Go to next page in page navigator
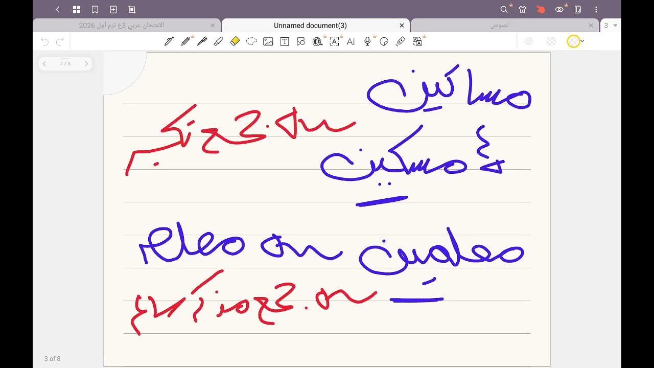Viewport: 654px width, 368px height. click(x=86, y=64)
